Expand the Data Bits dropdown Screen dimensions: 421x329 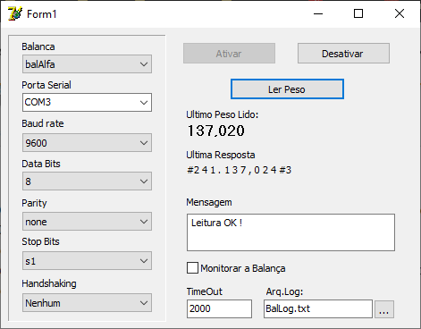click(87, 181)
